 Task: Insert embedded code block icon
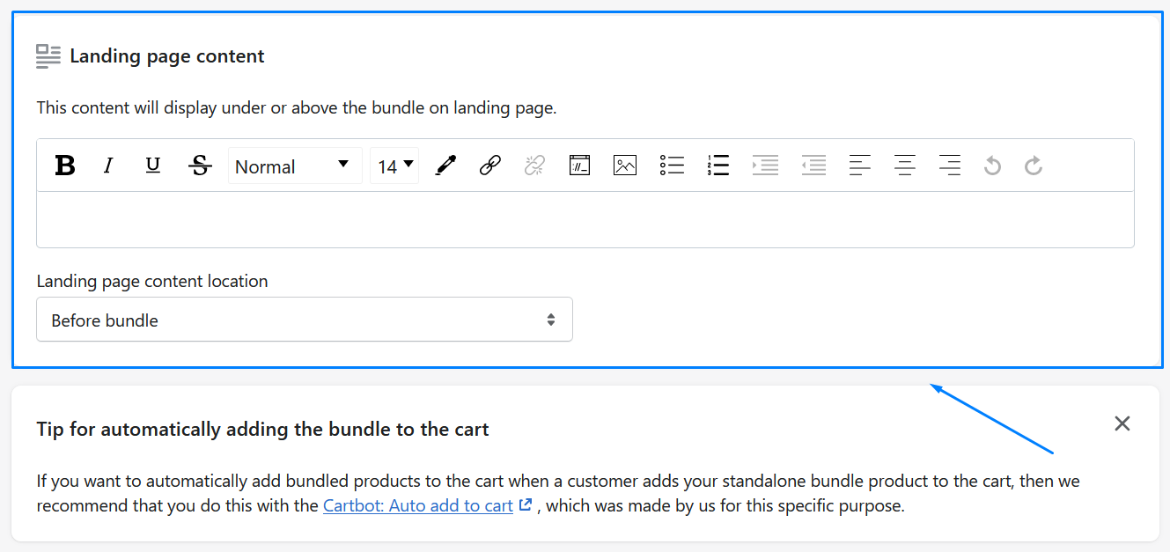tap(579, 166)
